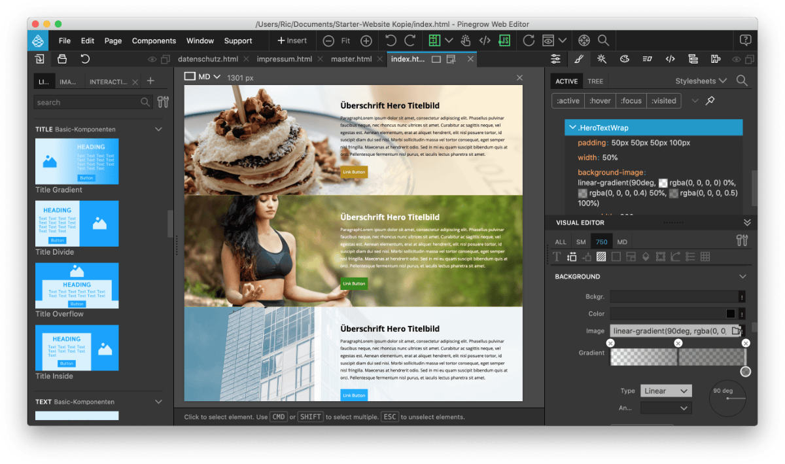Viewport: 785px width, 464px height.
Task: Open the tree structure panel icon
Action: click(x=693, y=59)
